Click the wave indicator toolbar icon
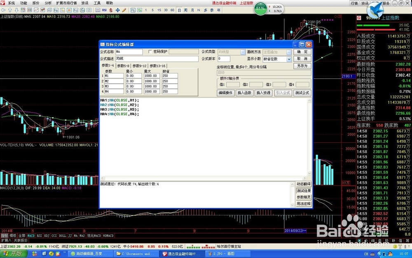 click(x=98, y=10)
